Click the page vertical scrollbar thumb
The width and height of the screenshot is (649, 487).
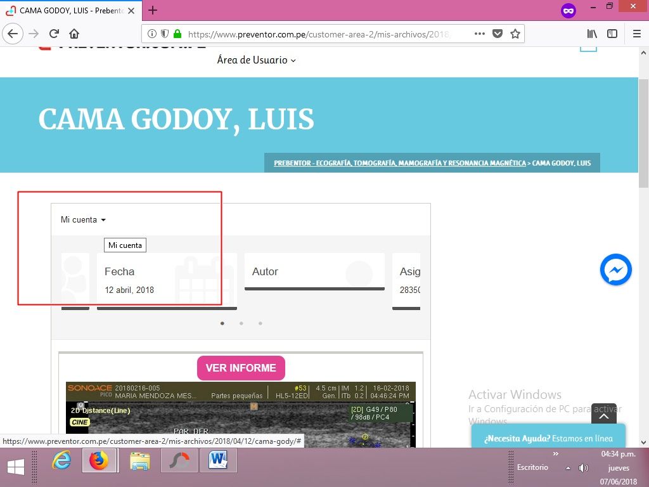pyautogui.click(x=643, y=133)
